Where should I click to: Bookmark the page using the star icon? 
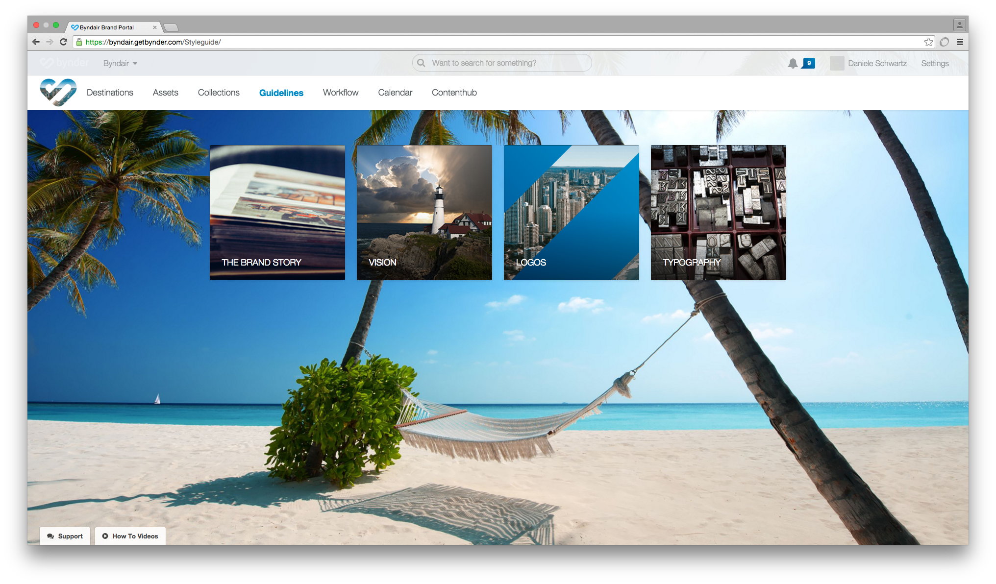(x=928, y=42)
